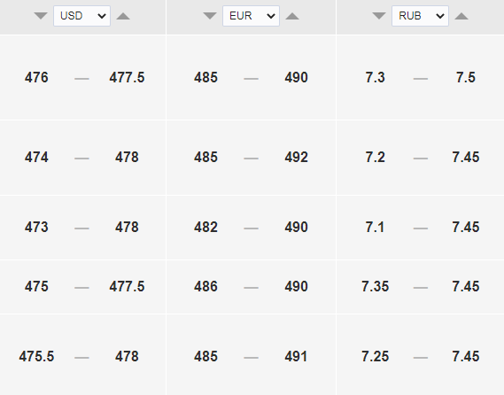The height and width of the screenshot is (395, 504).
Task: Click the 7.35 RUB buy rate
Action: (x=375, y=286)
